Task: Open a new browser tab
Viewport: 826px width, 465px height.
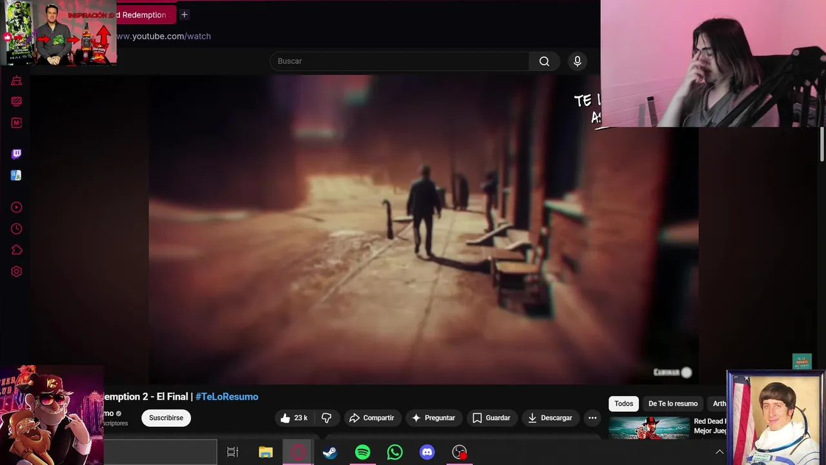Action: pos(184,14)
